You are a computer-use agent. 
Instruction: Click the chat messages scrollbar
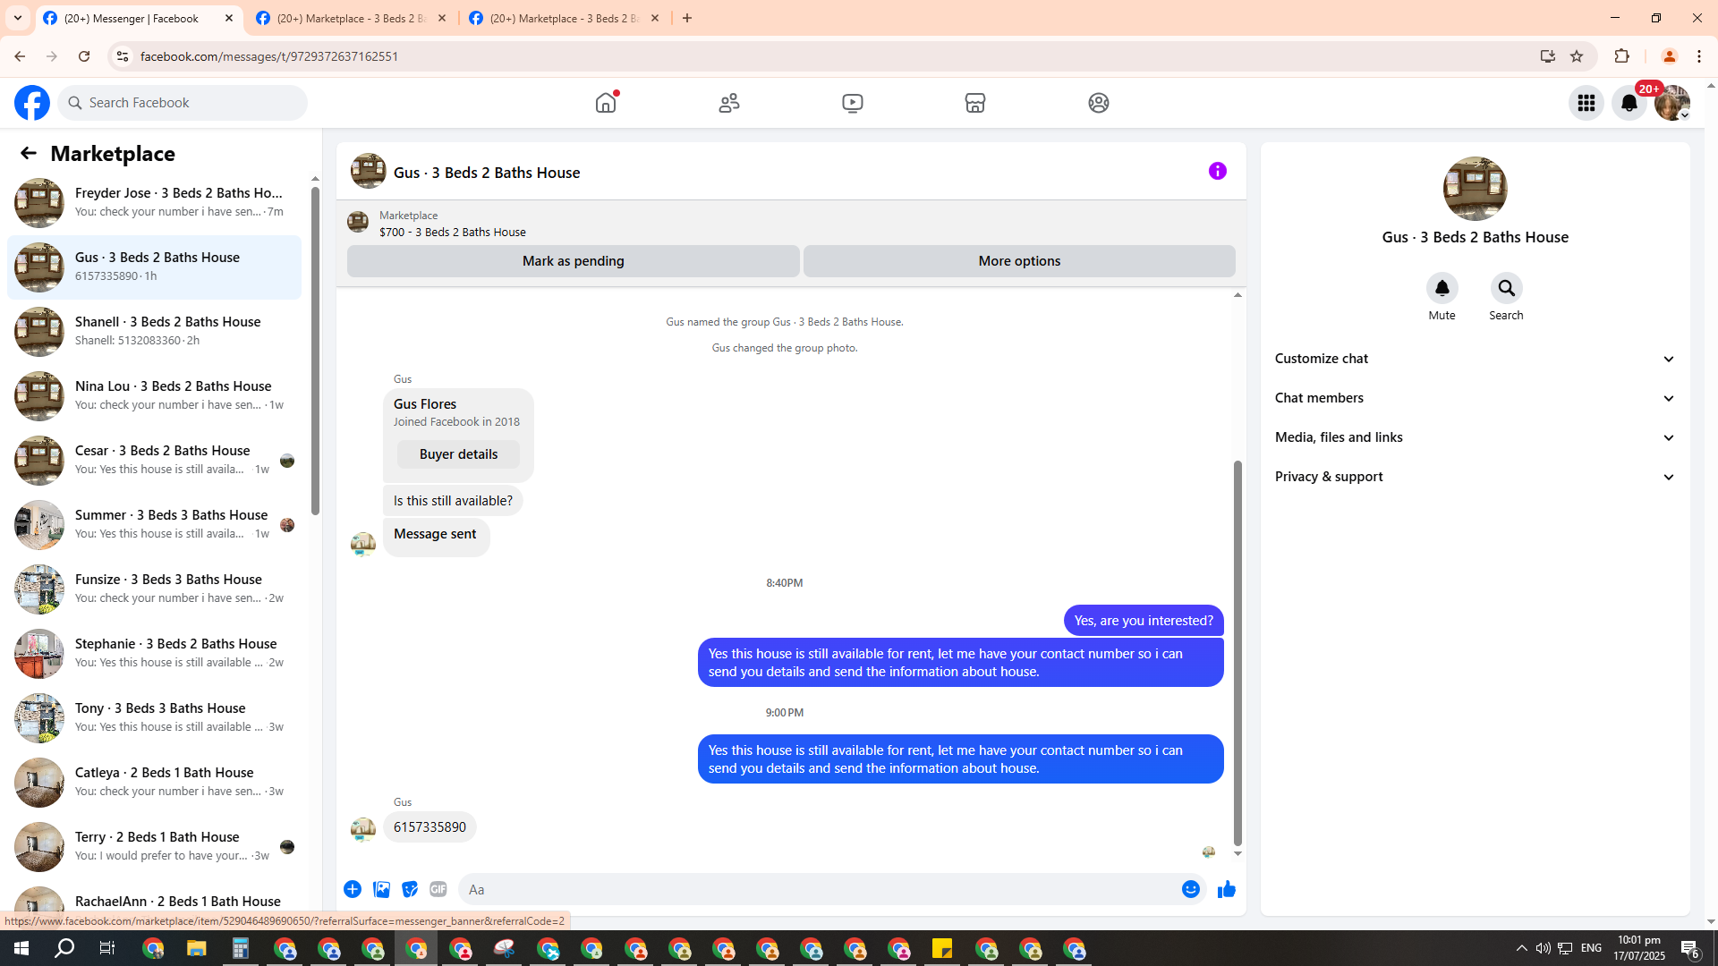pyautogui.click(x=1237, y=653)
